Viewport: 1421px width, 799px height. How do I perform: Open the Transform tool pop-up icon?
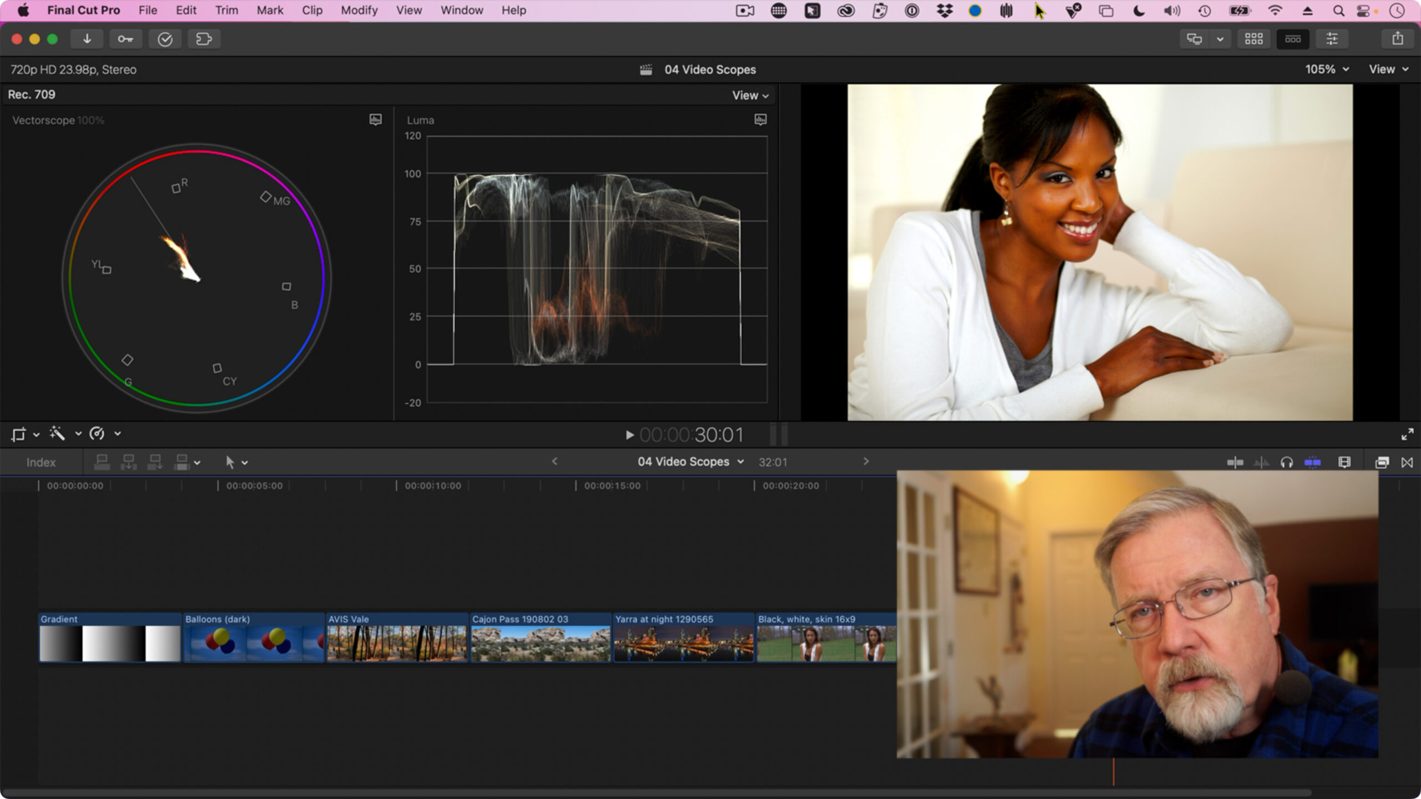pos(19,434)
